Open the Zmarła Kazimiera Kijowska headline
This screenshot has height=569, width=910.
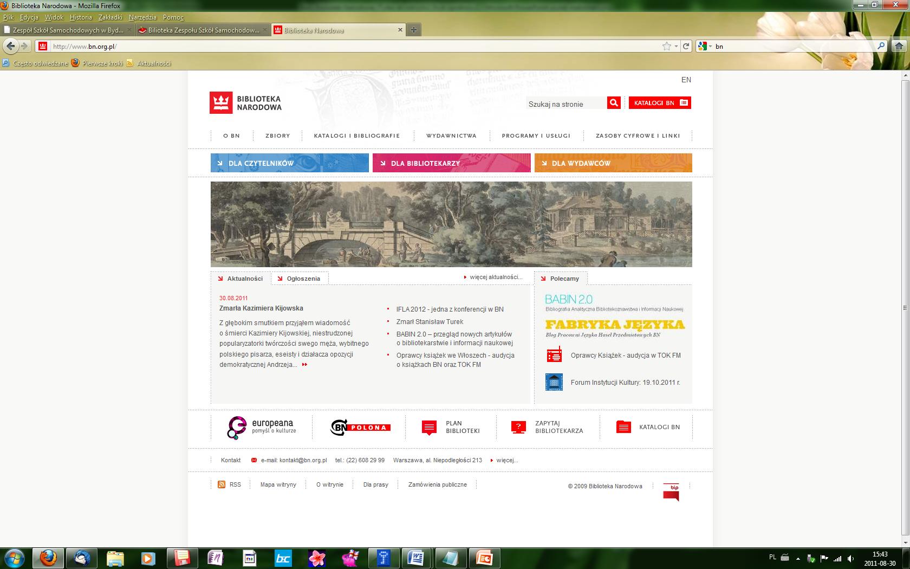pyautogui.click(x=261, y=308)
